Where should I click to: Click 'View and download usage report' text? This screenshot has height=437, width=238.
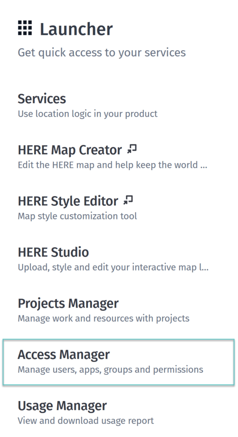coord(86,421)
